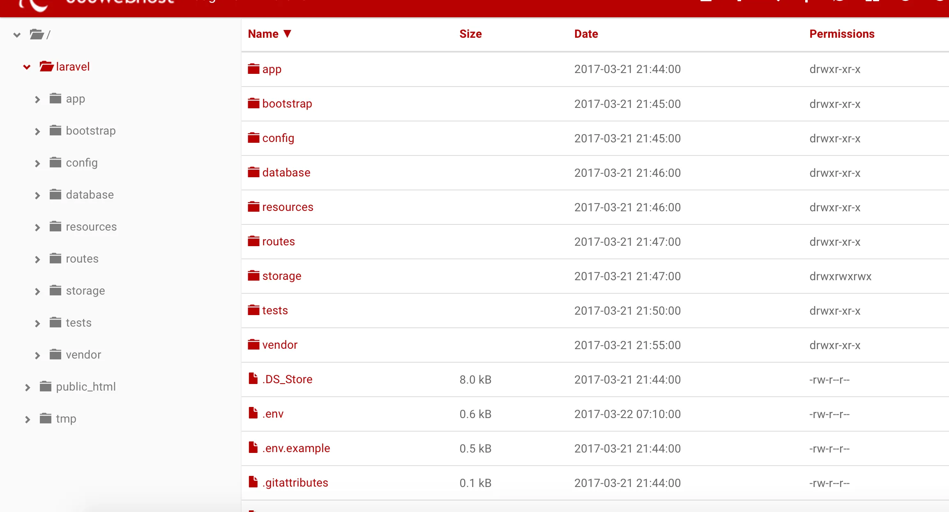949x512 pixels.
Task: Click the storage folder icon in file list
Action: [x=253, y=276]
